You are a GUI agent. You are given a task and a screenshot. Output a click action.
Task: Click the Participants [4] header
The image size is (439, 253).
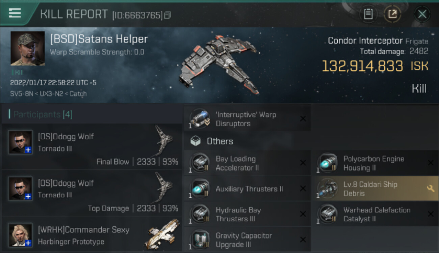coord(43,114)
